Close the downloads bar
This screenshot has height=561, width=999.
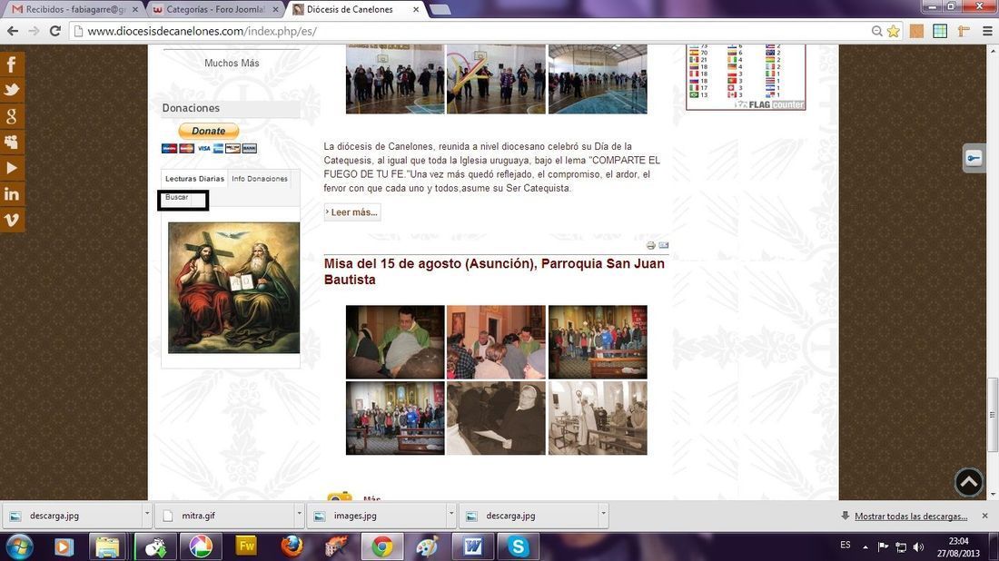pos(985,516)
